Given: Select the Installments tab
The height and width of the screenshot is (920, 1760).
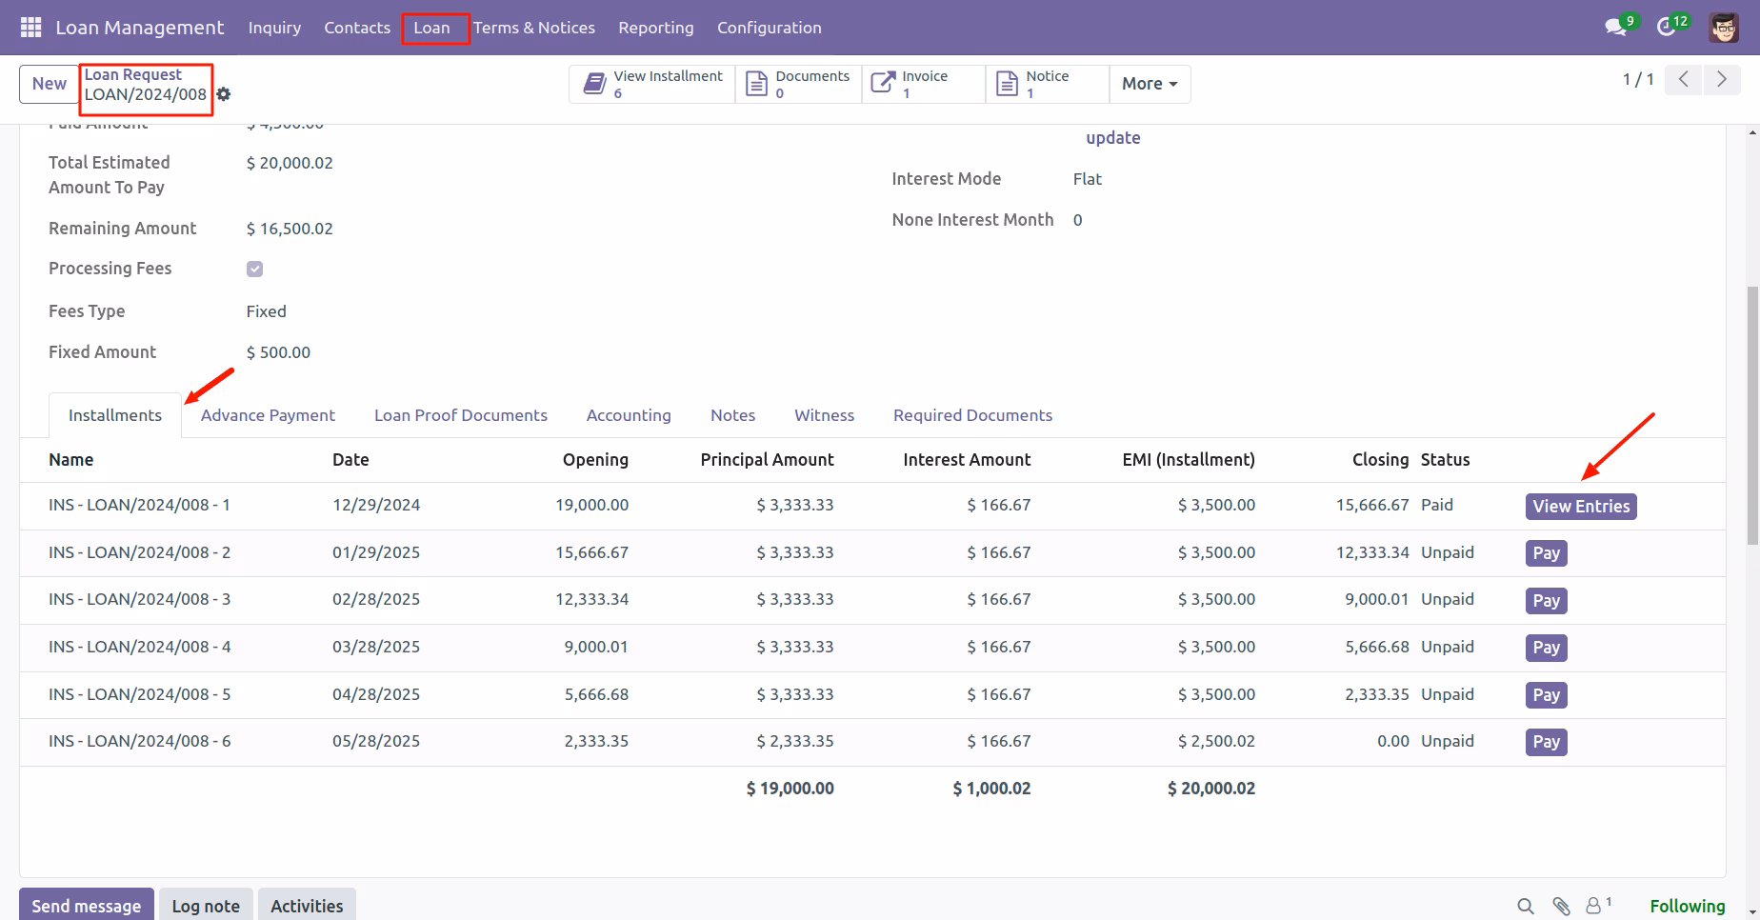Looking at the screenshot, I should (115, 415).
